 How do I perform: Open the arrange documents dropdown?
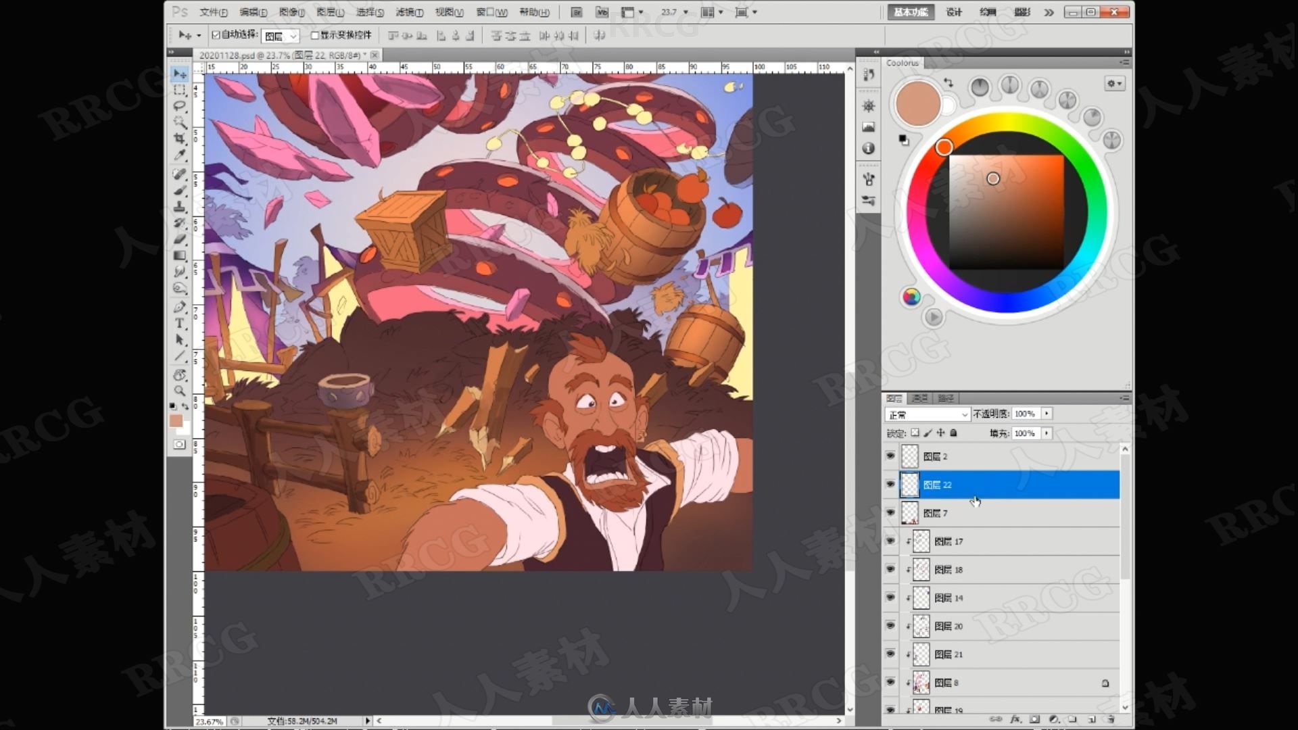tap(712, 12)
